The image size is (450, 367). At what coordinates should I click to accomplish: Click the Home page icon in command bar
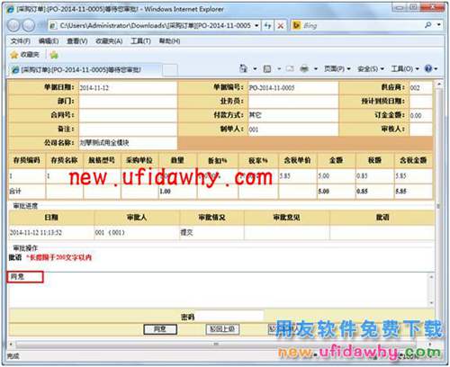pyautogui.click(x=243, y=68)
